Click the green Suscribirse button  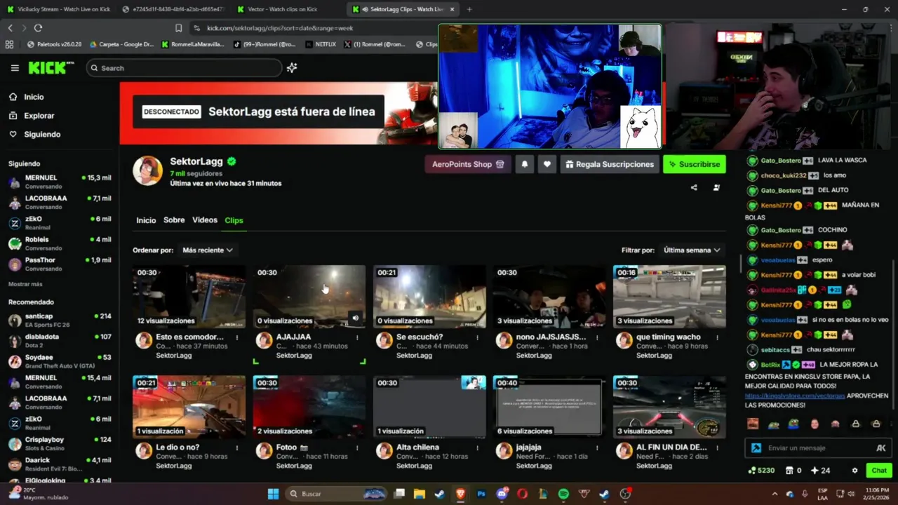coord(695,164)
